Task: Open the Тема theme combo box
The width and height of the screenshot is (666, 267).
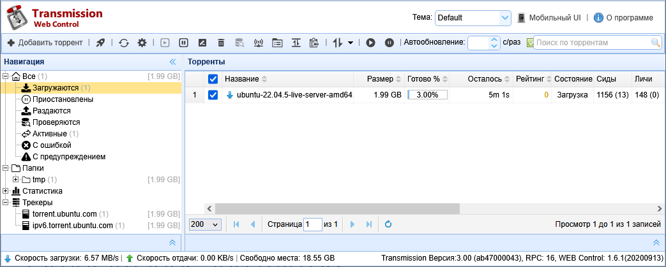Action: pyautogui.click(x=473, y=18)
